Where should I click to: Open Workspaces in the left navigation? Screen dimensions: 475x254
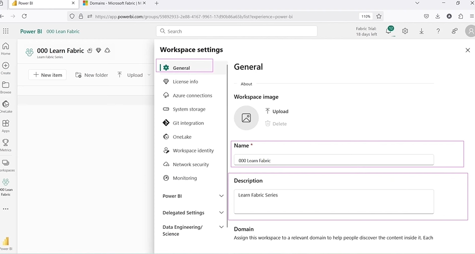[x=6, y=166]
